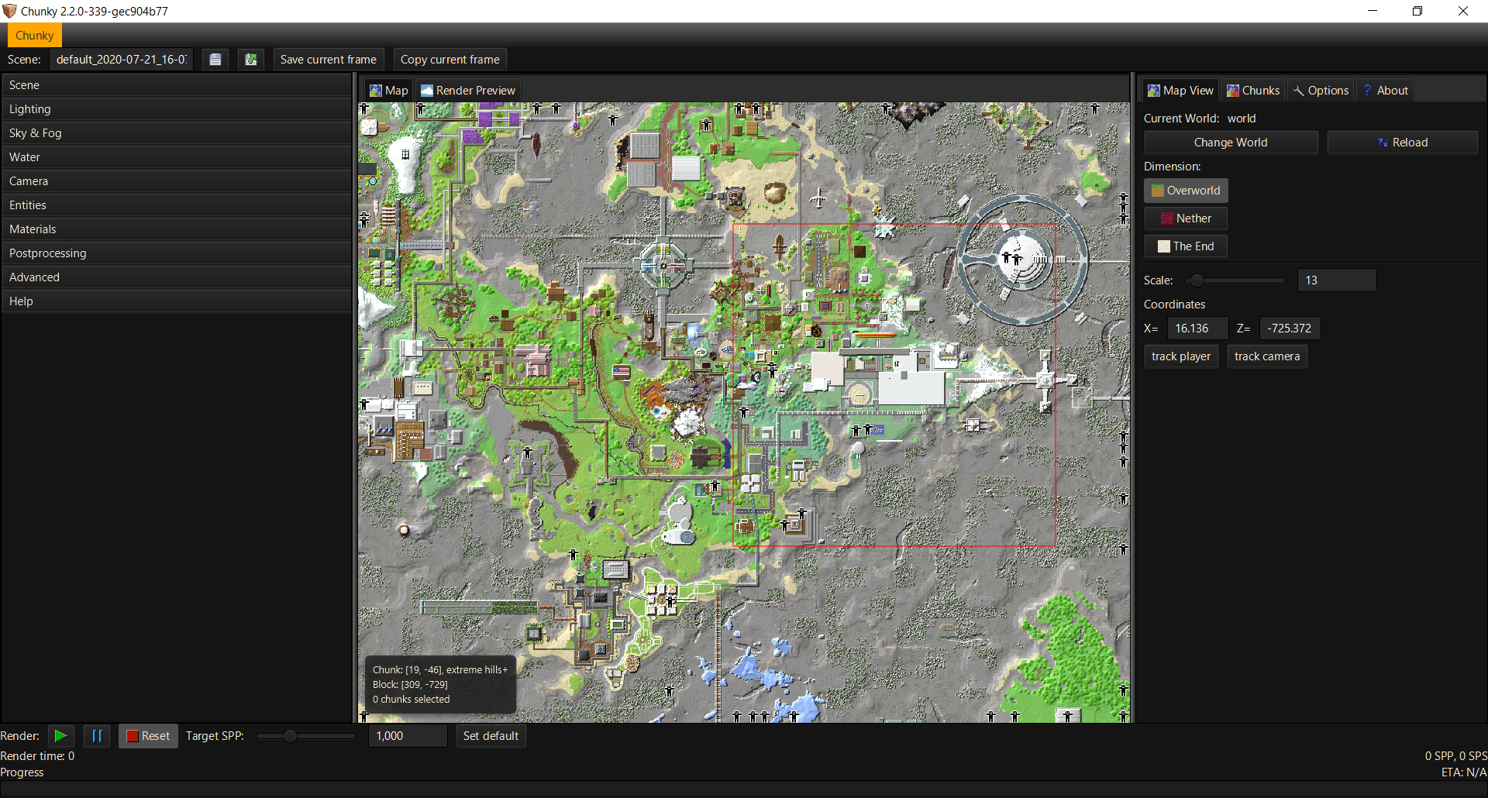Click the Chunky orange tab
The height and width of the screenshot is (798, 1488).
tap(34, 36)
